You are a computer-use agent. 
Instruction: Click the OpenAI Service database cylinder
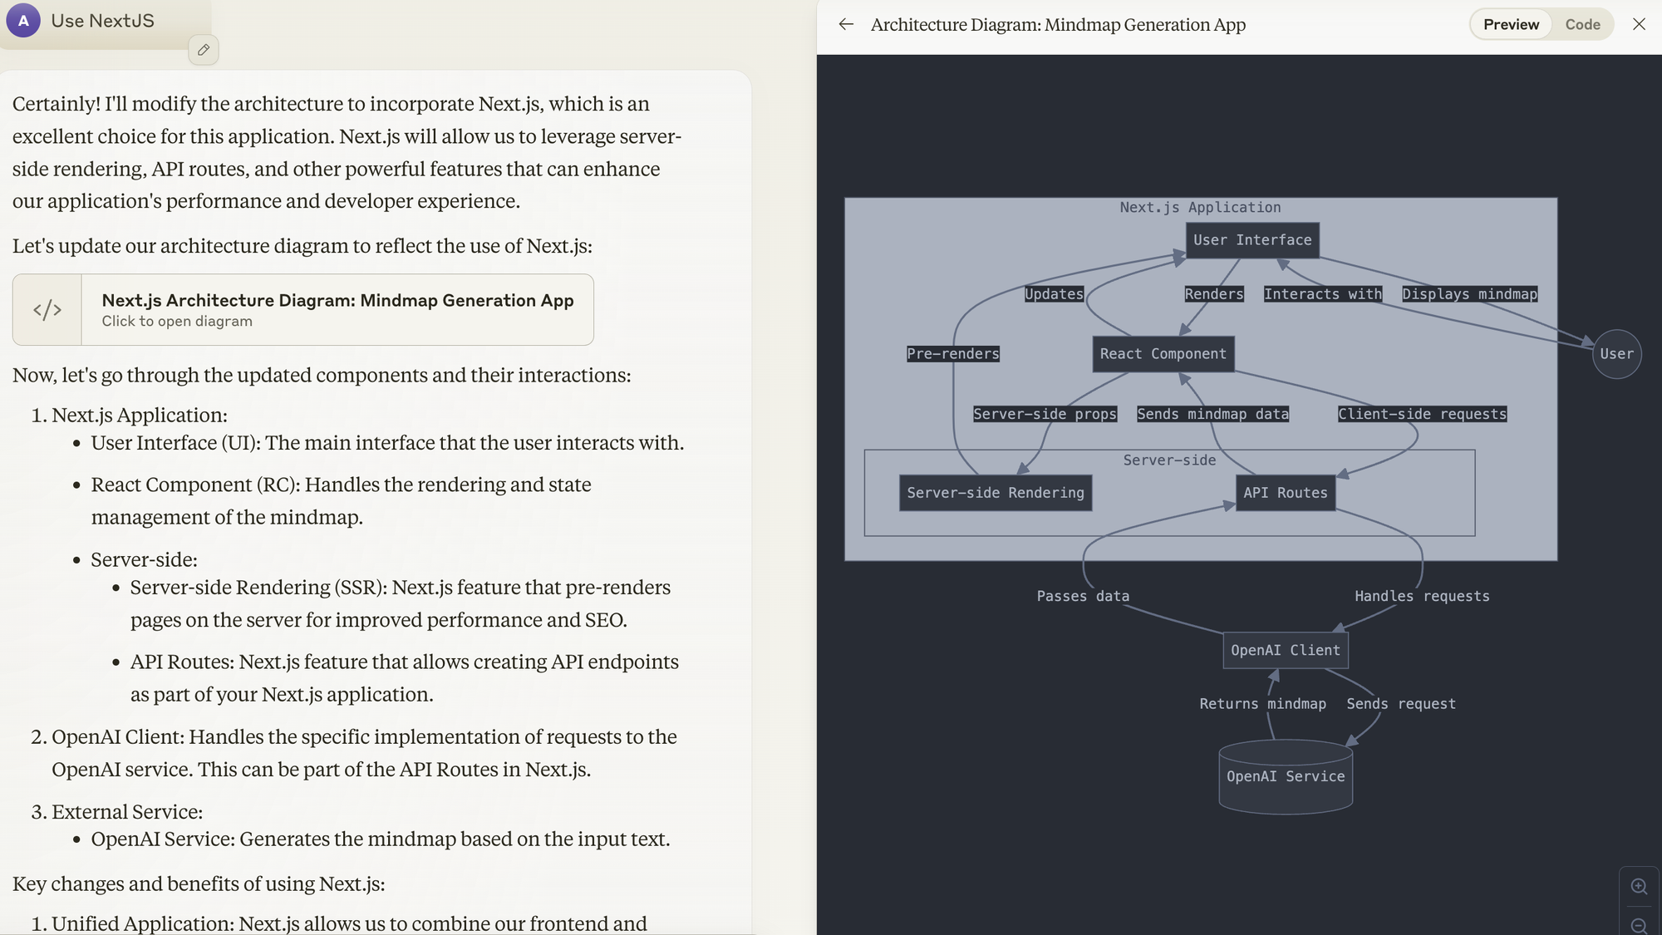[1285, 776]
